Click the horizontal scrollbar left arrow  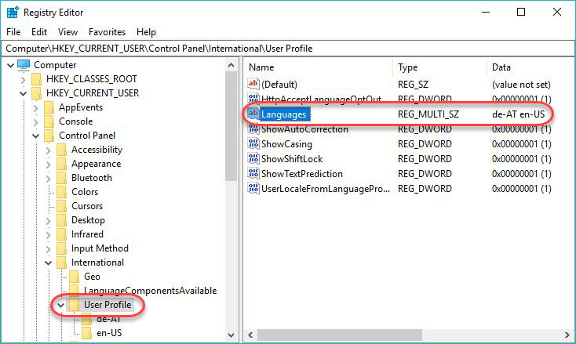pyautogui.click(x=250, y=335)
